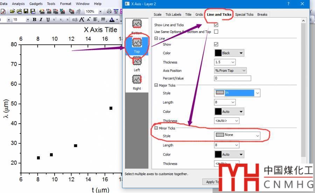Switch to the Special Ticks tab
315x193 pixels.
[x=244, y=14]
